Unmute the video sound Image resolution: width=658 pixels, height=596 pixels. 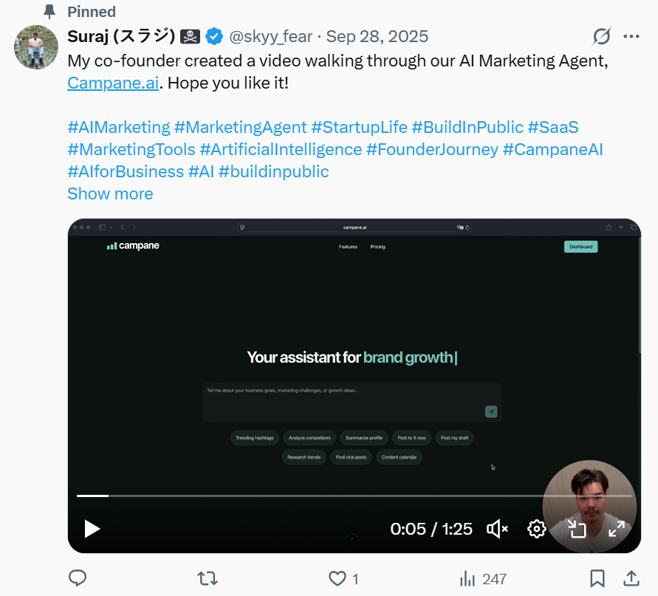point(498,529)
